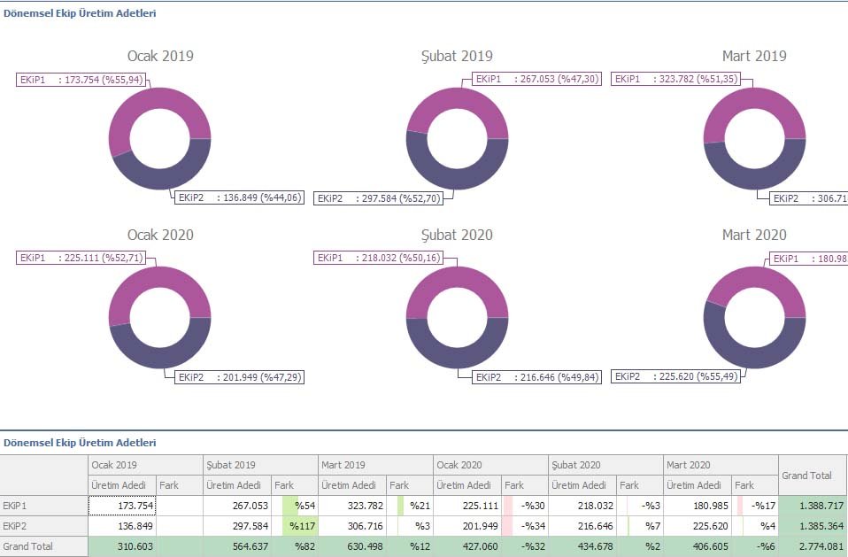Click the EKİP2 segment in Mart 2019 donut
This screenshot has height=557, width=848.
point(754,180)
